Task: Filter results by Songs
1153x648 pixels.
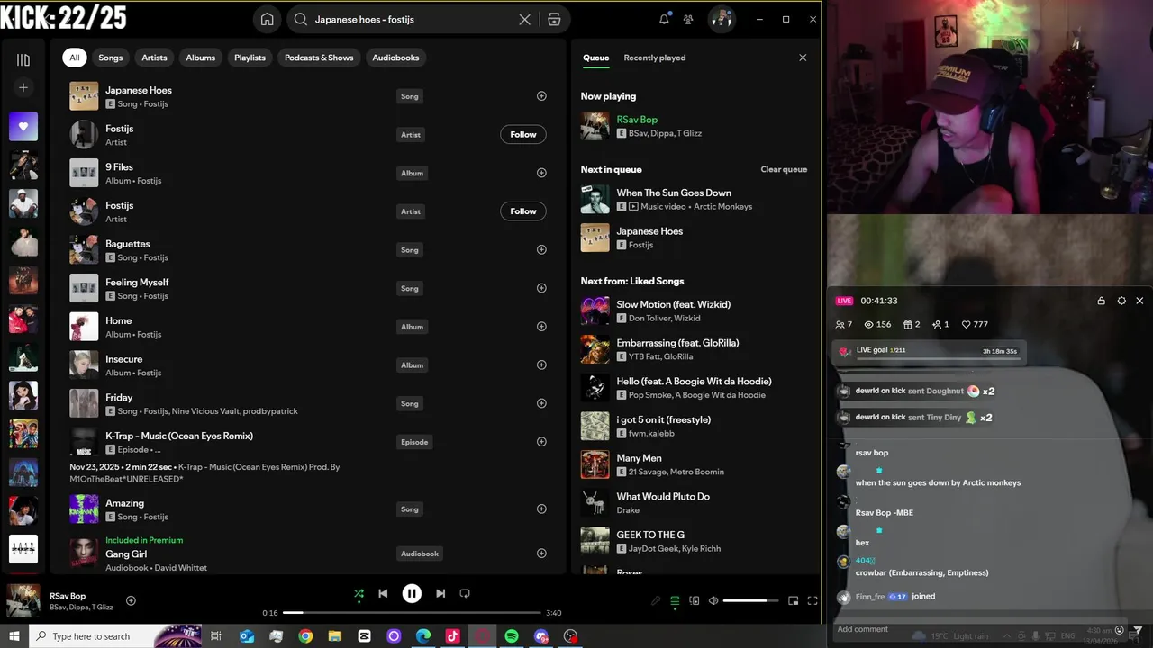Action: click(x=111, y=58)
